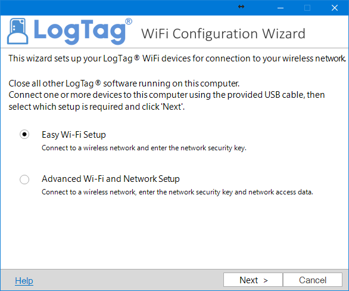The image size is (349, 291).
Task: Click the blue LogTag wordmark
Action: [x=80, y=32]
